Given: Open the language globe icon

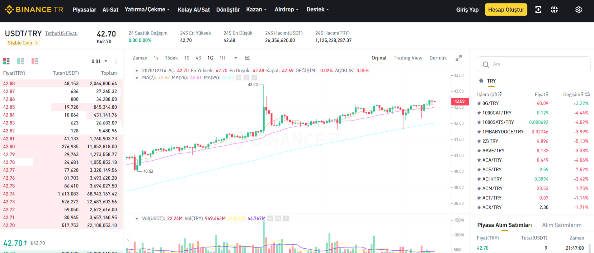Looking at the screenshot, I should (554, 10).
